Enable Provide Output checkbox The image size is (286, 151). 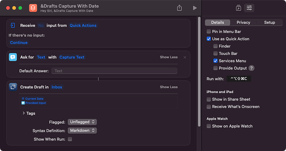(x=216, y=68)
